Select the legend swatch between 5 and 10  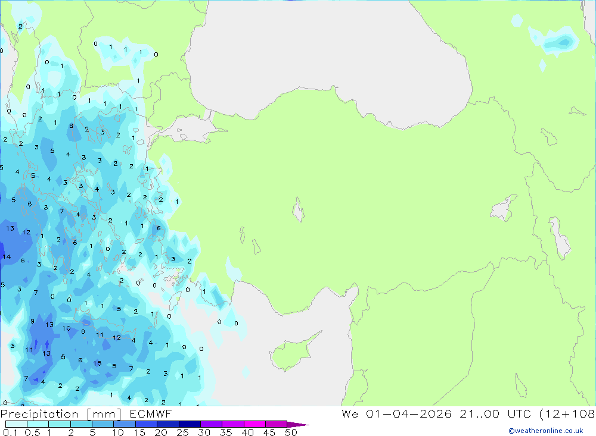[103, 424]
